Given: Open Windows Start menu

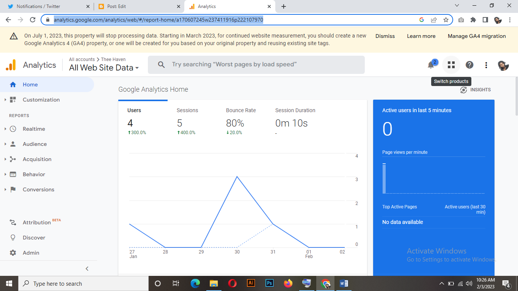Looking at the screenshot, I should point(9,283).
